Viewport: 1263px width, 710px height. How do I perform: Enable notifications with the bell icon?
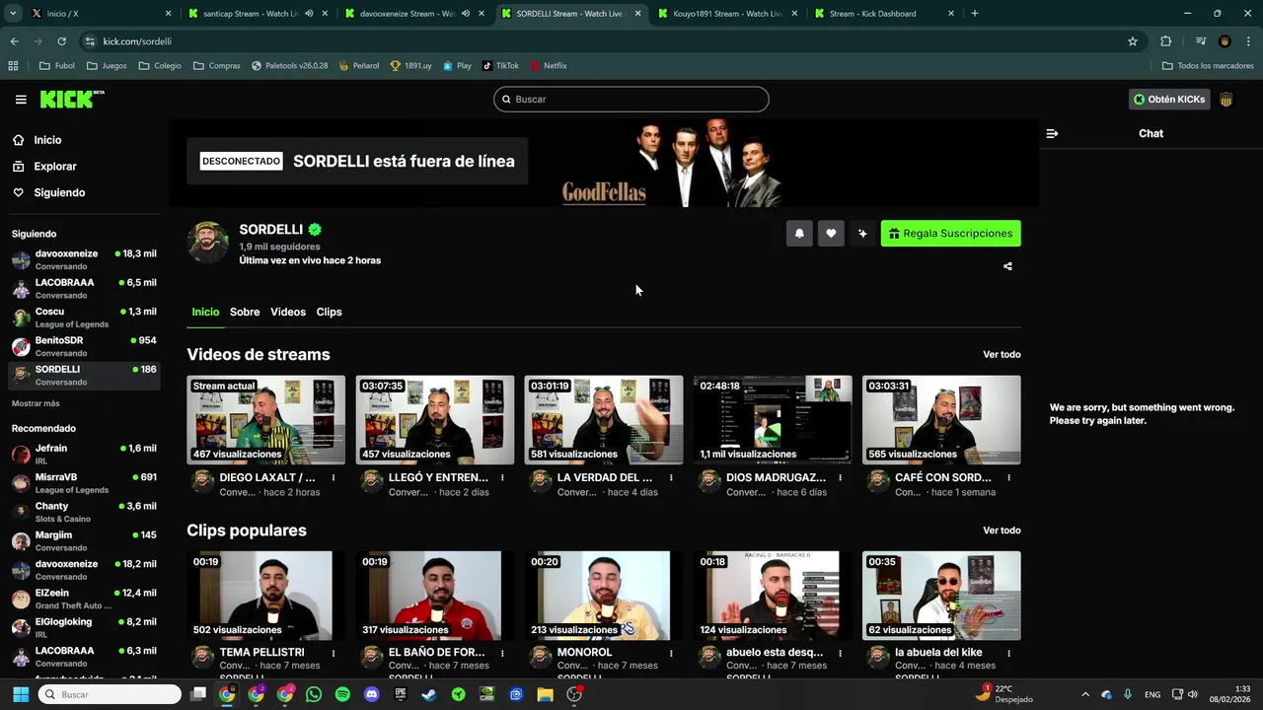[x=799, y=234]
